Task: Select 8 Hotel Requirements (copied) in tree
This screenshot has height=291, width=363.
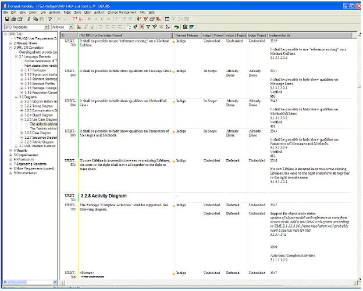Action: tap(34, 168)
